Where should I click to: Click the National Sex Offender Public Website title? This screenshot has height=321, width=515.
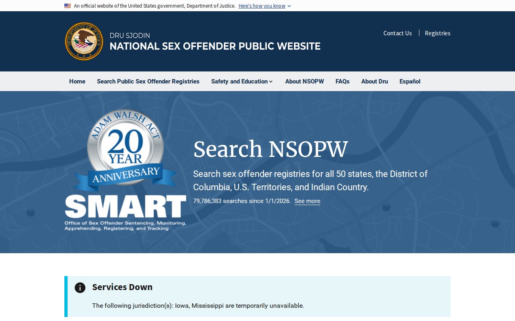point(215,46)
